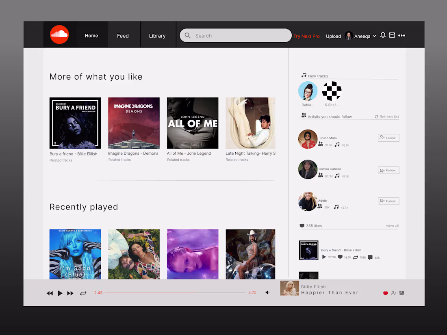Image resolution: width=447 pixels, height=335 pixels.
Task: Click Camila Cabello followers icon
Action: [321, 175]
